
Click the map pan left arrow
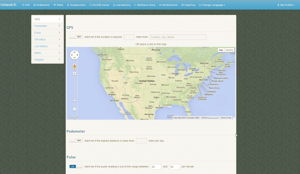(x=72, y=55)
